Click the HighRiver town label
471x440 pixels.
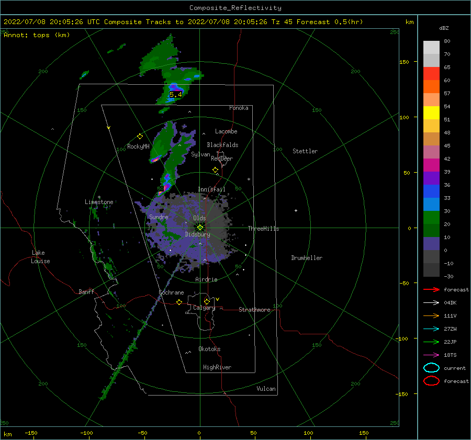tap(217, 367)
